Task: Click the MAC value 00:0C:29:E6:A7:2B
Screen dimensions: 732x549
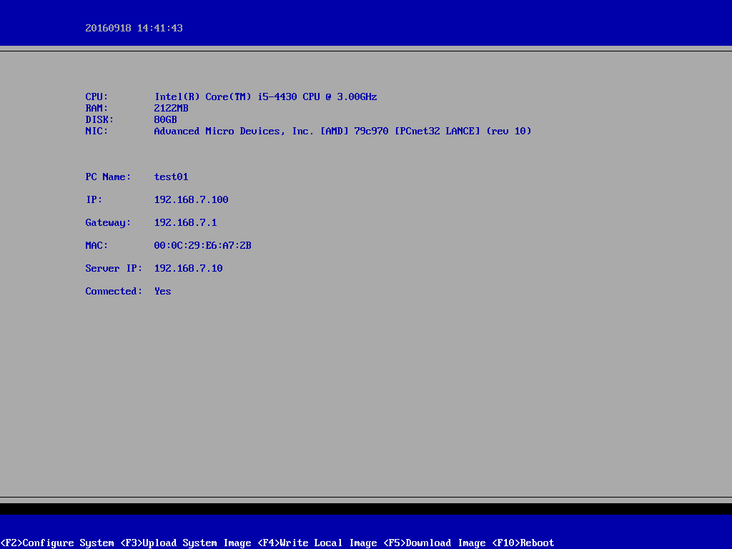Action: pyautogui.click(x=202, y=246)
